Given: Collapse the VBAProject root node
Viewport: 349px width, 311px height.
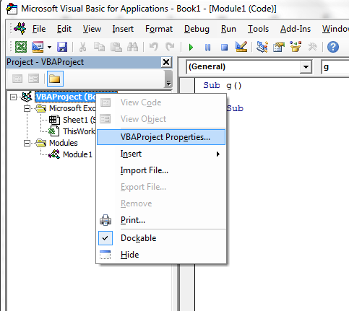Looking at the screenshot, I should 13,97.
